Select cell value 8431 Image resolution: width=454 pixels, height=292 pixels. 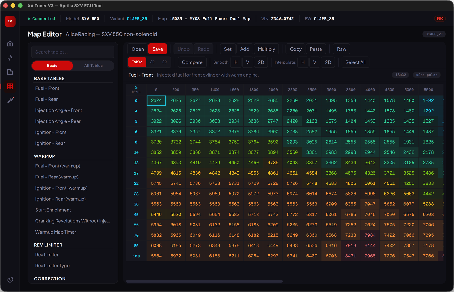350,256
